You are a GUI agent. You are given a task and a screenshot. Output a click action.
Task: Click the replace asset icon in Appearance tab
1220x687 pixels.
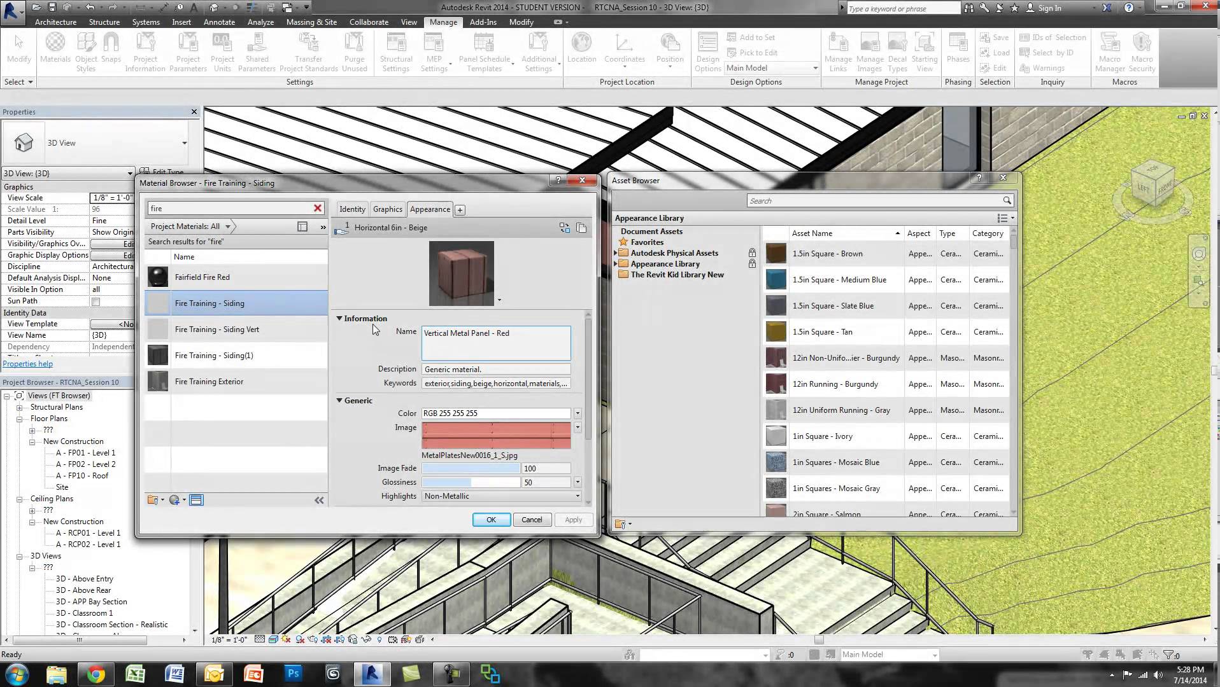point(565,228)
